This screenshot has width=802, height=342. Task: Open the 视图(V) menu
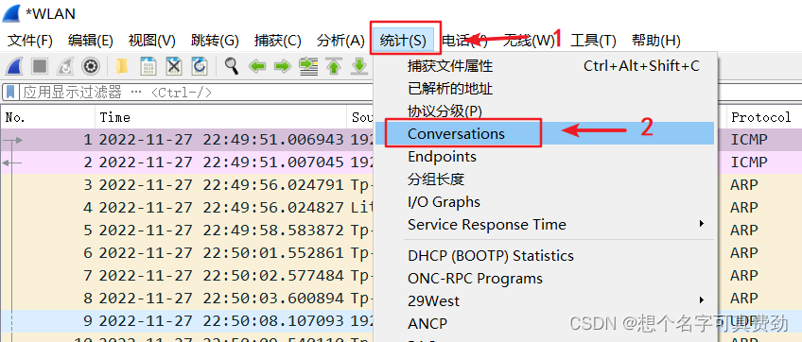click(152, 41)
